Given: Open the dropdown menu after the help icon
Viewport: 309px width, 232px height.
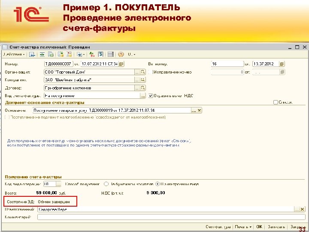Looking at the screenshot, I should coord(131,54).
